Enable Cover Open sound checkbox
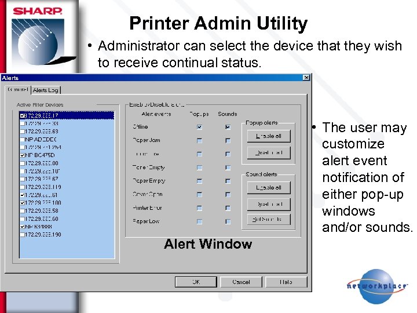 click(228, 195)
